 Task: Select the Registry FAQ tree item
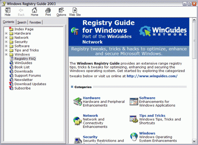click(x=25, y=59)
